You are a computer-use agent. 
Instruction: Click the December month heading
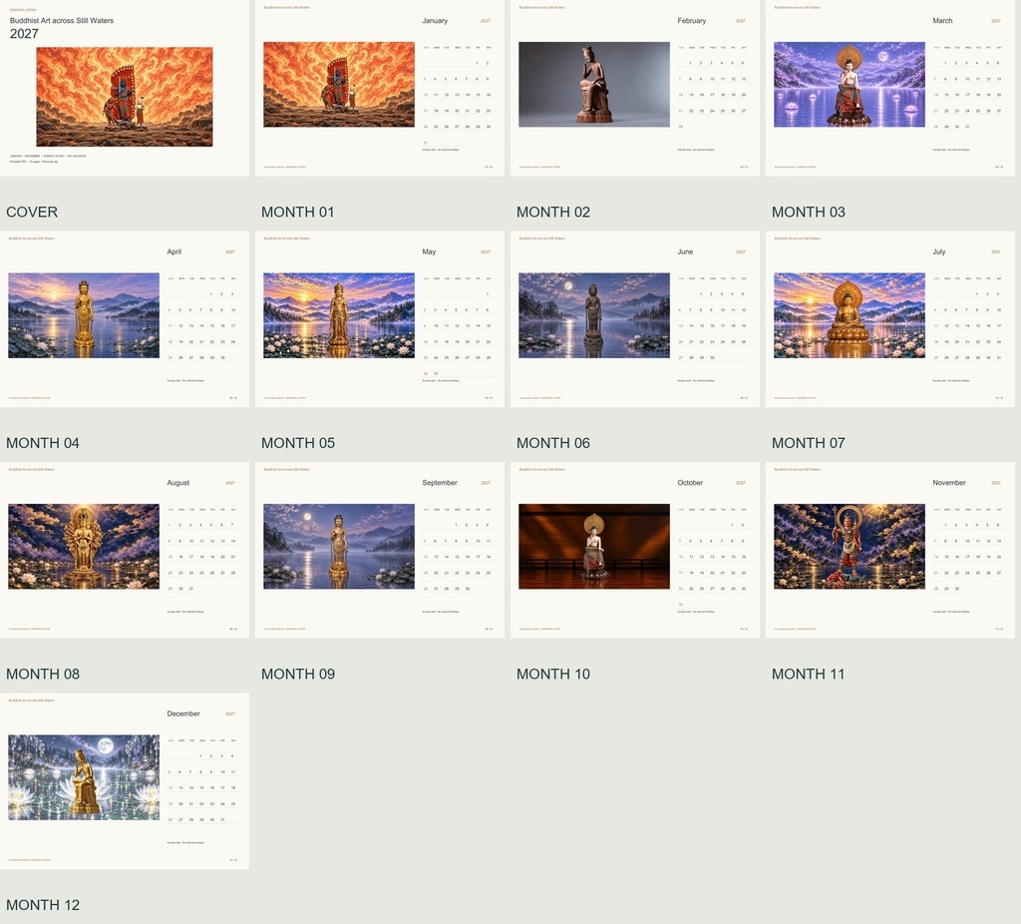pos(183,713)
